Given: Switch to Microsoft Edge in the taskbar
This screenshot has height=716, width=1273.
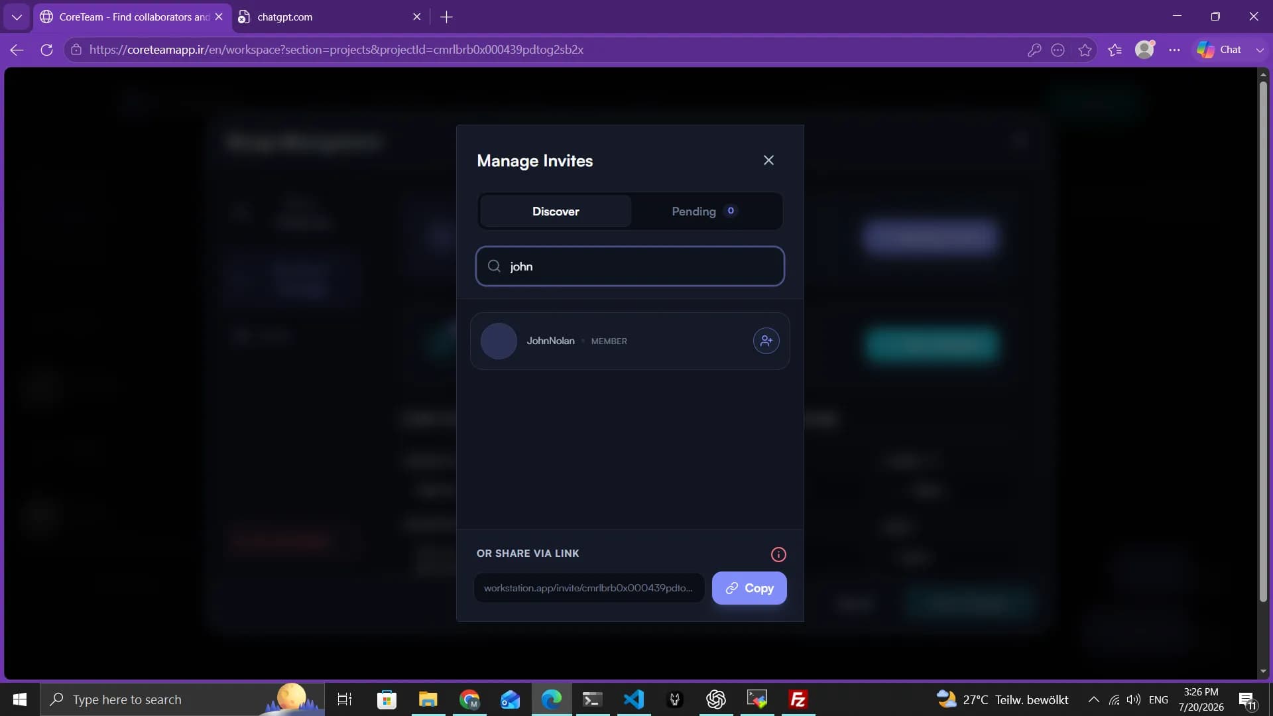Looking at the screenshot, I should (x=552, y=699).
